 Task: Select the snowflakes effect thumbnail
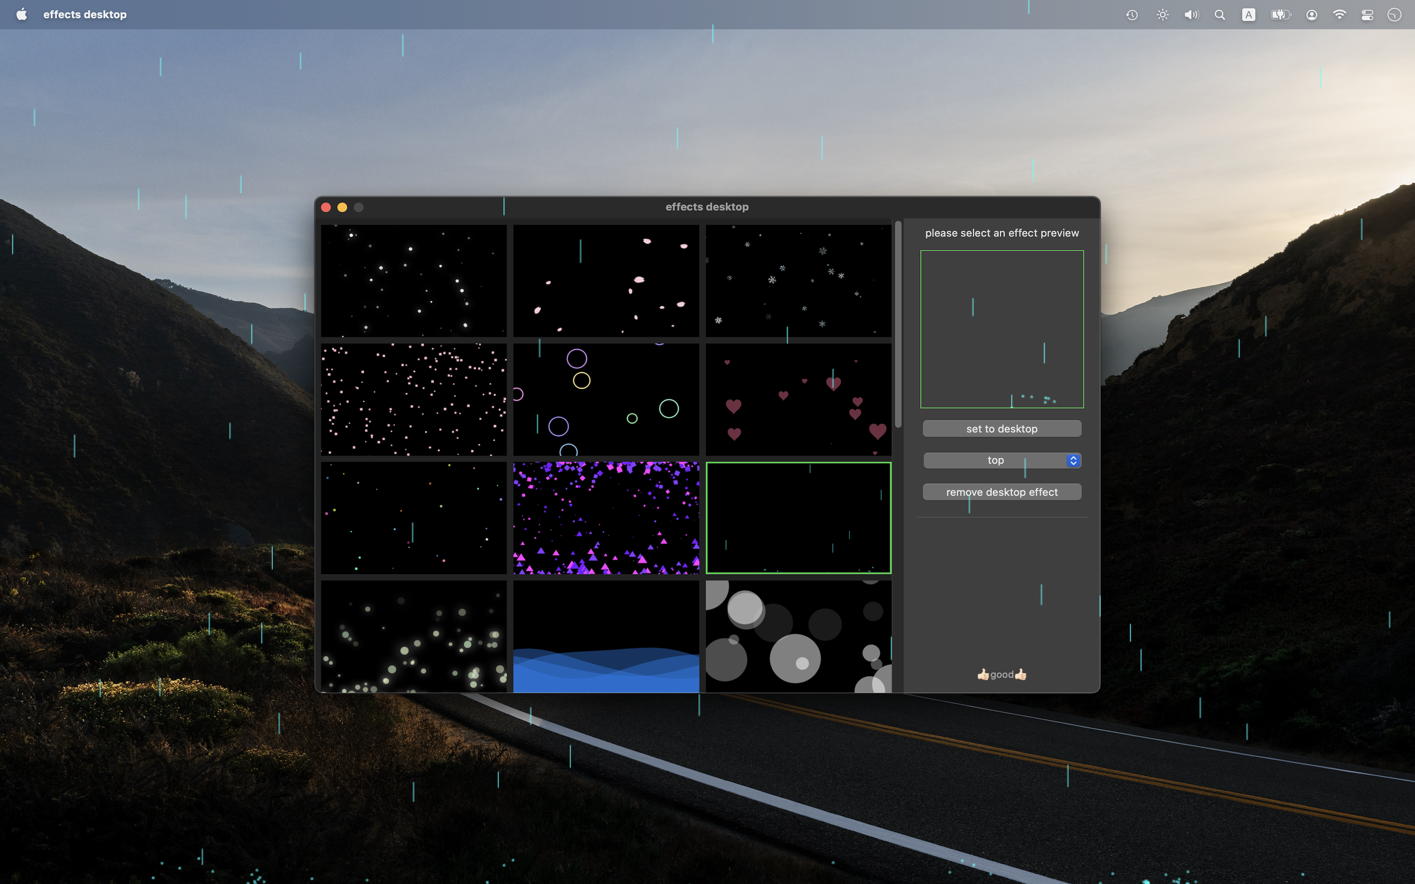coord(798,280)
